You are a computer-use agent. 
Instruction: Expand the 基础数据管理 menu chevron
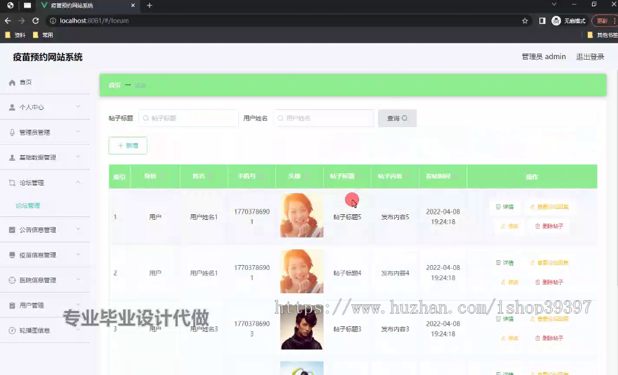click(78, 157)
